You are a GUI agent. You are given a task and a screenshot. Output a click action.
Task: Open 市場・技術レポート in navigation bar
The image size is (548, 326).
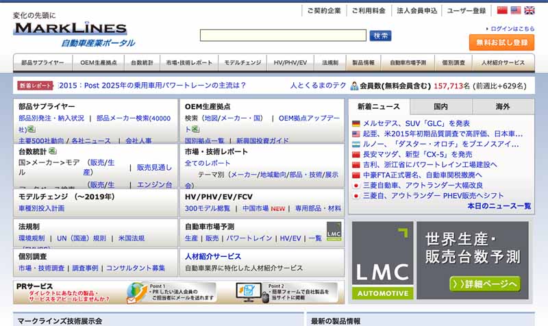pyautogui.click(x=189, y=62)
